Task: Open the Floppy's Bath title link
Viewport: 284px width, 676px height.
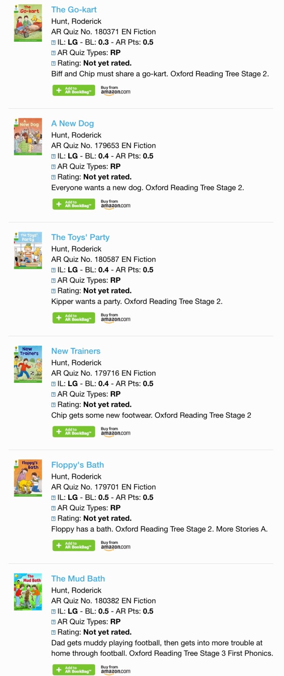Action: (x=78, y=465)
